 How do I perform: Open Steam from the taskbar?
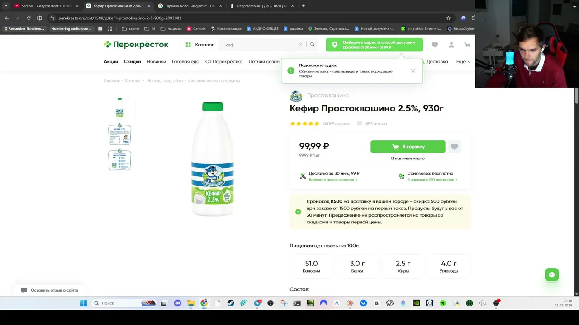click(231, 303)
